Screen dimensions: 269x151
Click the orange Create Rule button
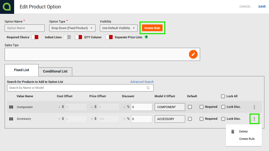pos(152,28)
